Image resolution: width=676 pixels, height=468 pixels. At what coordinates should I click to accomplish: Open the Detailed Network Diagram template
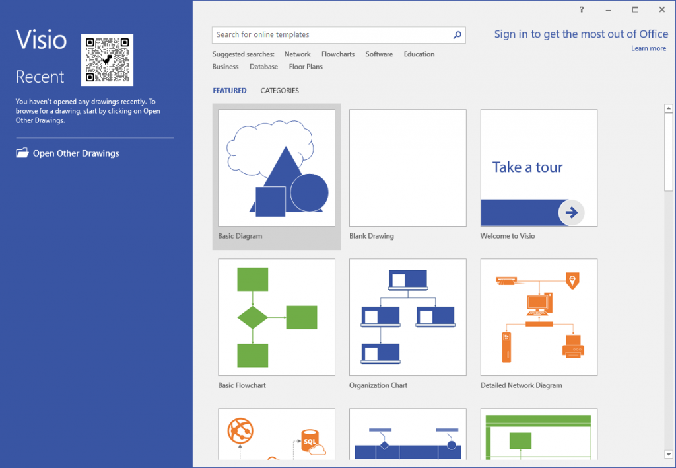click(539, 317)
